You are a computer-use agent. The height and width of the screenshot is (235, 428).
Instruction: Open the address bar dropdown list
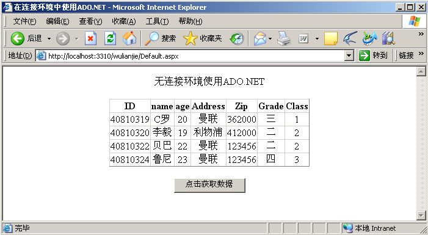point(349,56)
